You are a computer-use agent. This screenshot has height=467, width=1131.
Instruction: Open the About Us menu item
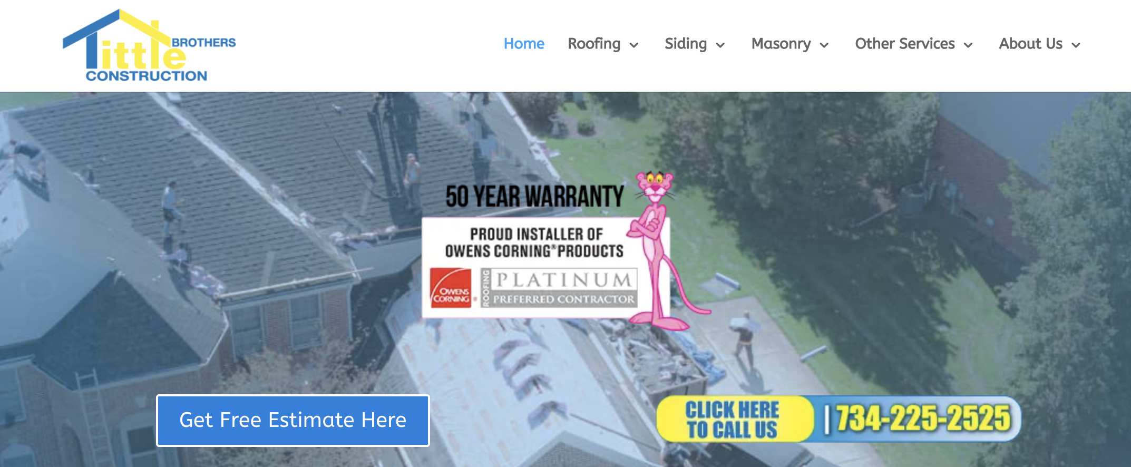[x=1031, y=44]
